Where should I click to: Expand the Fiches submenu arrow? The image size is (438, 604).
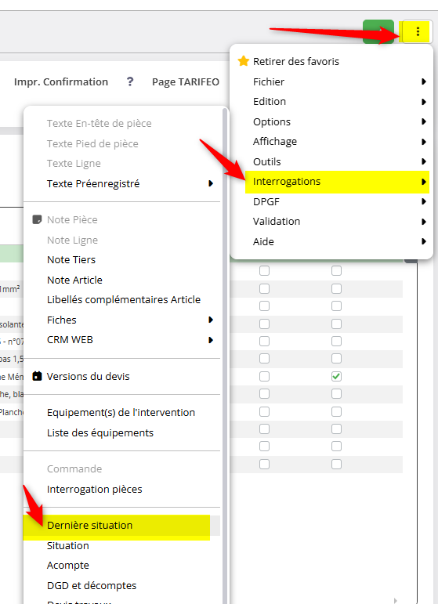(211, 320)
